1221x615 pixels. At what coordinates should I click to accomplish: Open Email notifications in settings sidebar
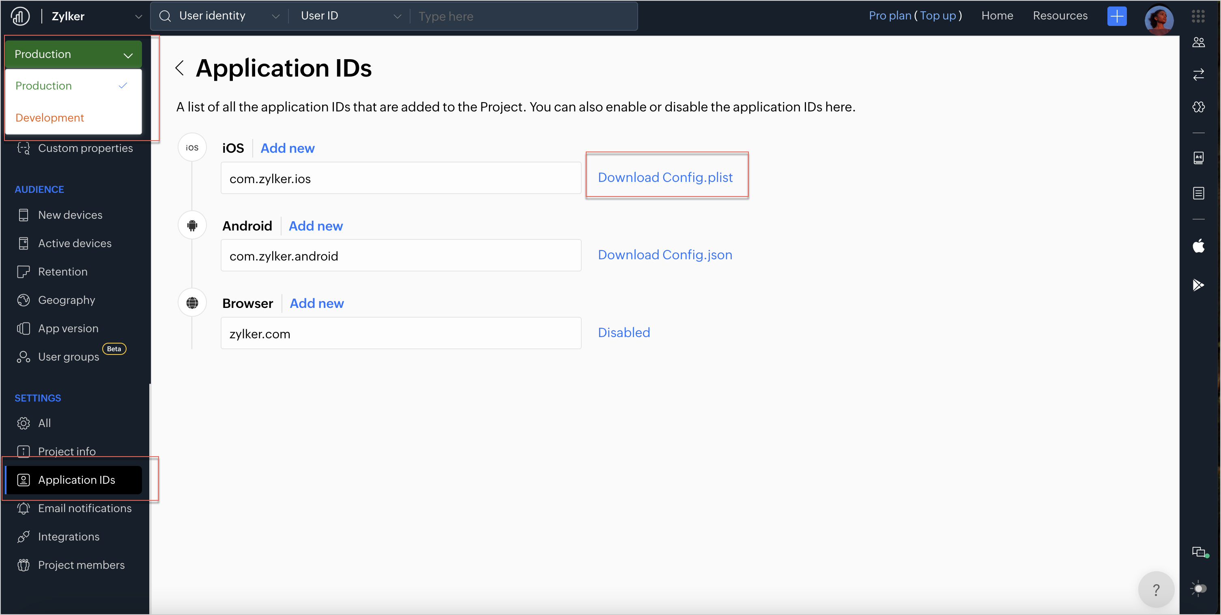coord(84,508)
